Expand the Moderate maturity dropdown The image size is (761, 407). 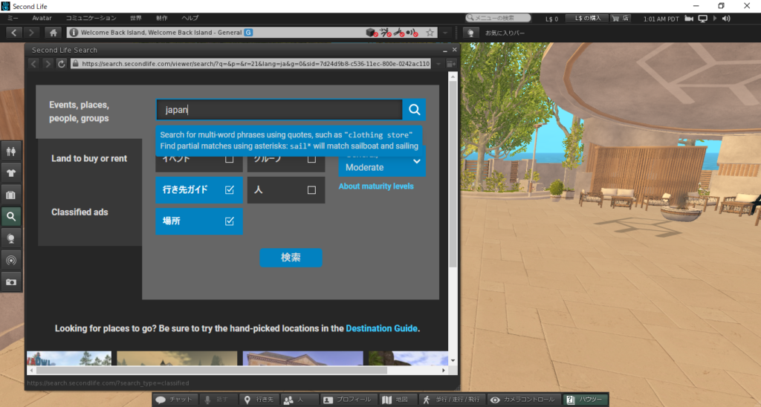(x=382, y=165)
